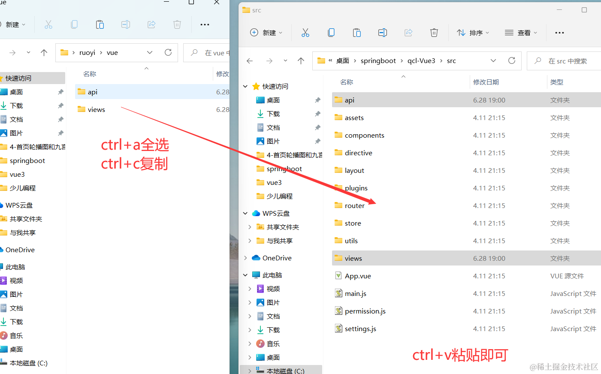Viewport: 601px width, 374px height.
Task: Open the three-dot more options in src window
Action: point(559,33)
